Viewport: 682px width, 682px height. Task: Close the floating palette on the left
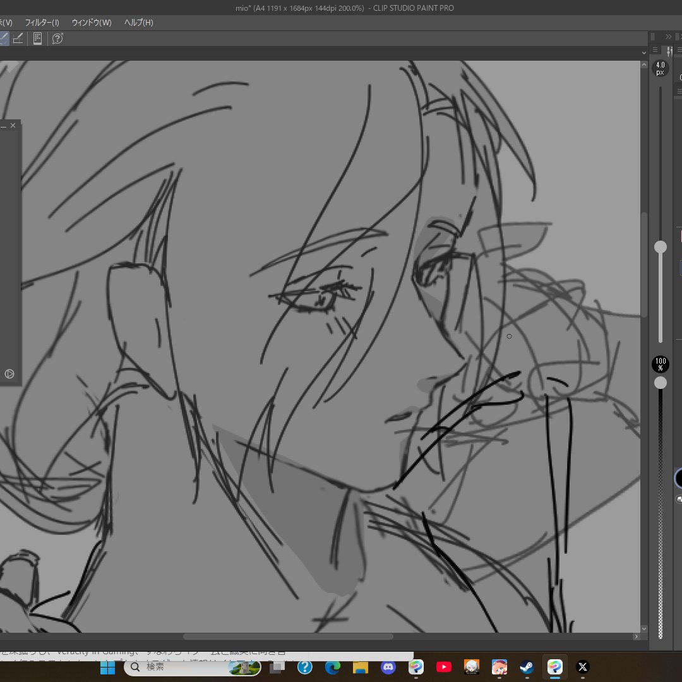[13, 126]
